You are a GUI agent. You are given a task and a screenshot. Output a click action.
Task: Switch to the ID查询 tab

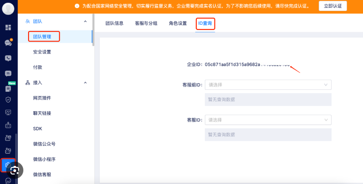click(x=205, y=23)
